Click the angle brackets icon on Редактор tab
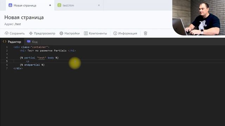This screenshot has width=225, height=126. point(5,42)
